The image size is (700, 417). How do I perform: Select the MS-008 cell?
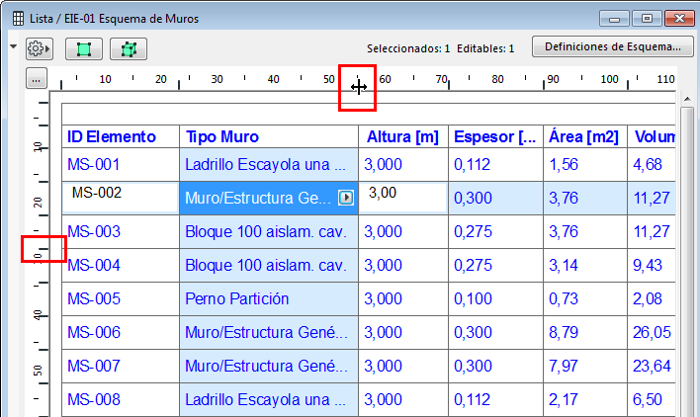pyautogui.click(x=121, y=399)
